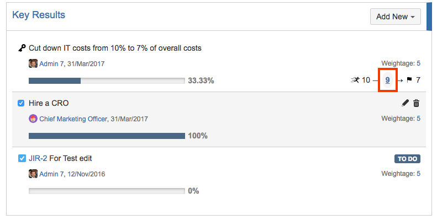
Task: Click Weightage value 5 for Hire a CRO
Action: [418, 119]
